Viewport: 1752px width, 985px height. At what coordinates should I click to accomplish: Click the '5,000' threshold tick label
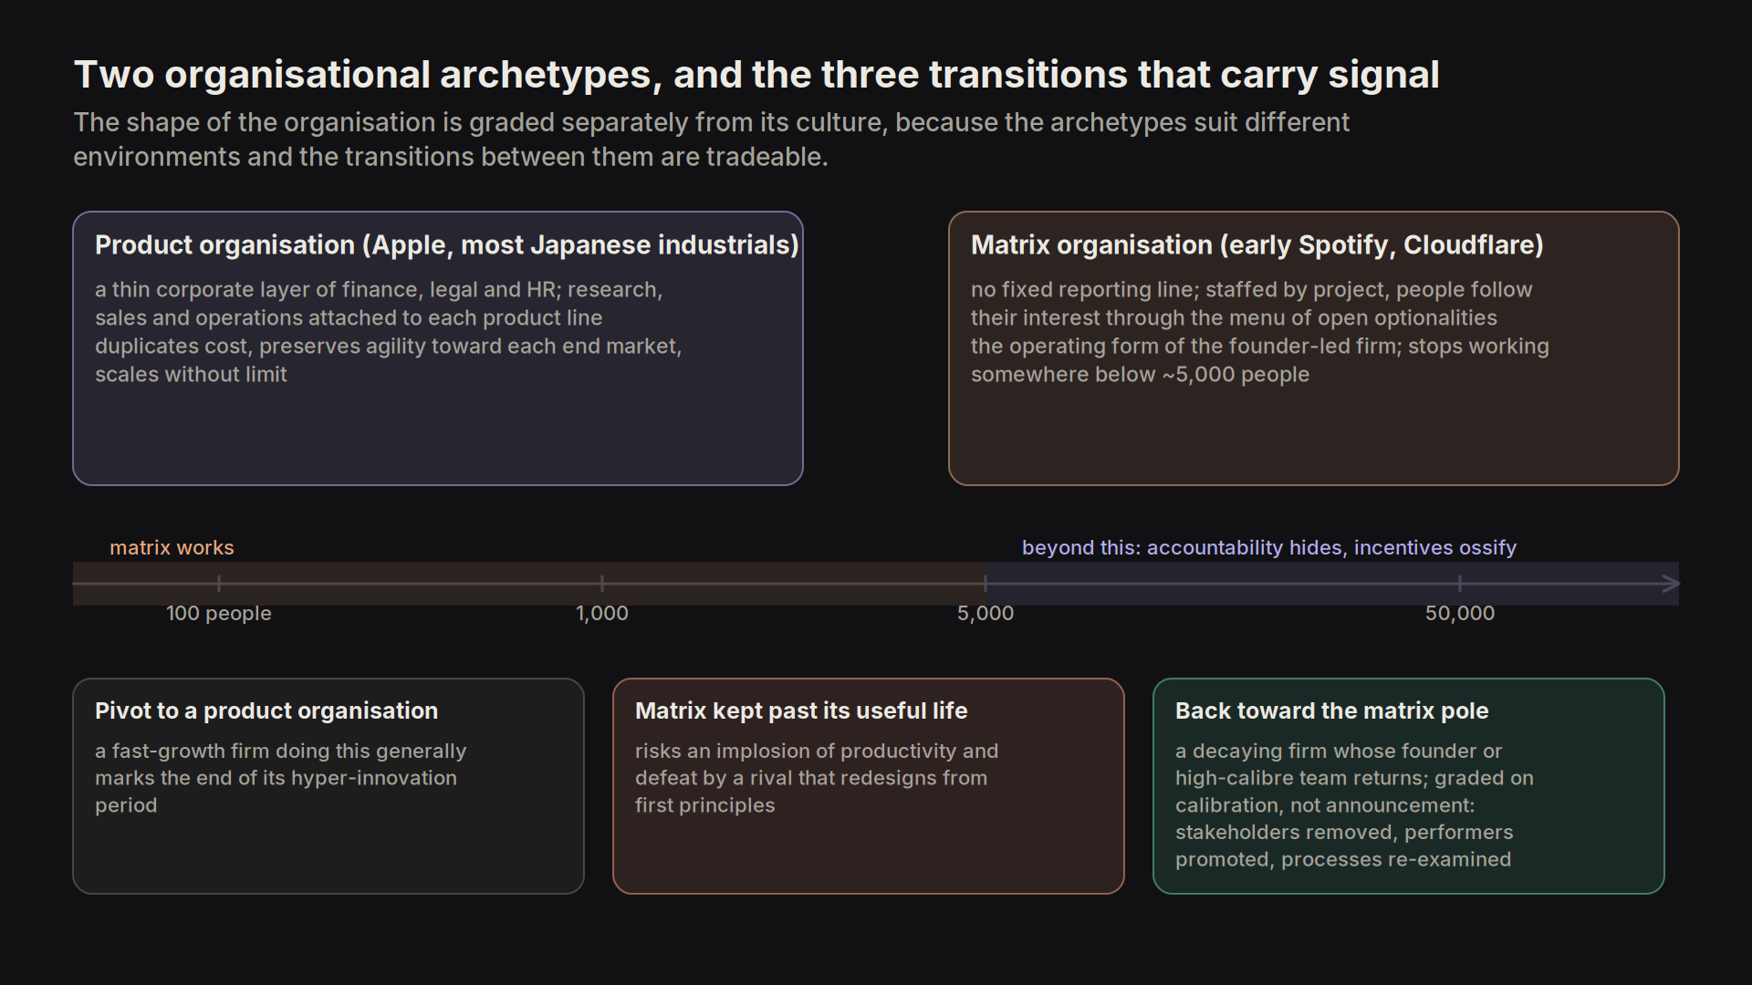click(985, 614)
